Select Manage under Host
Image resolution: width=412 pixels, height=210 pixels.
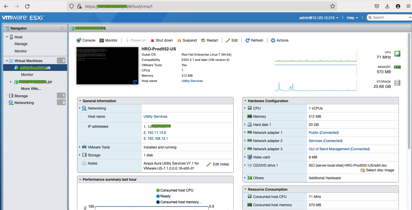point(21,44)
